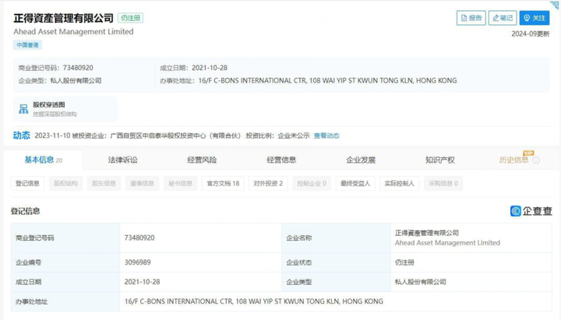Screen dimensions: 561x320
Task: Click the info icon beside 历史信息
Action: click(x=536, y=160)
